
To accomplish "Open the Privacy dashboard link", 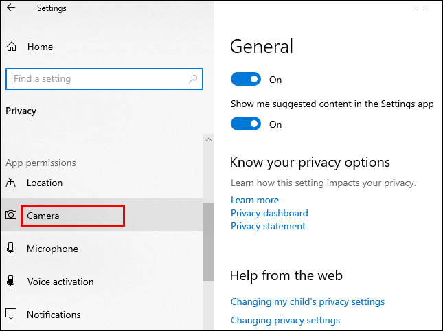I will 269,213.
